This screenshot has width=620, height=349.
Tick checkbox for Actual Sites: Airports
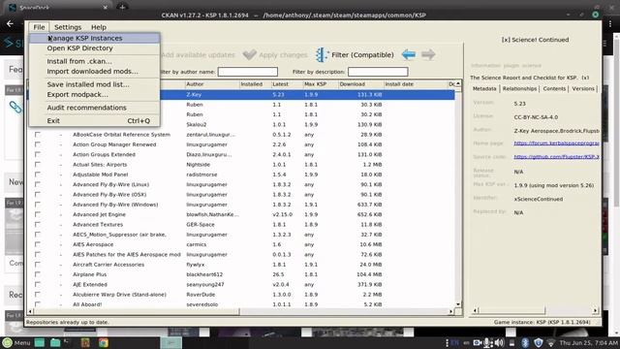coord(38,165)
